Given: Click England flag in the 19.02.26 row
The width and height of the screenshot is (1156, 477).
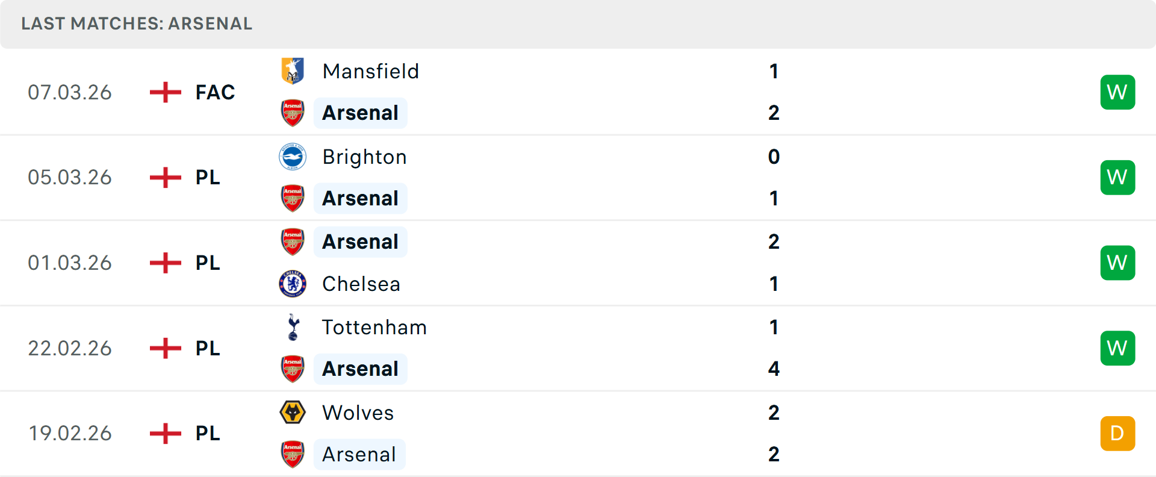Looking at the screenshot, I should point(165,433).
